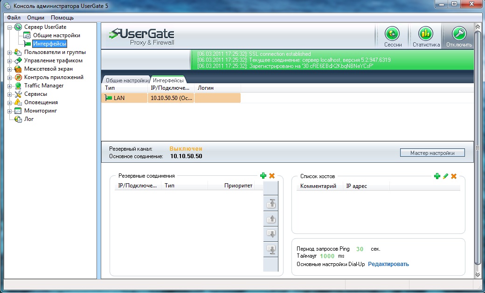Click the Редактировать Dial-Up settings link

pyautogui.click(x=388, y=264)
